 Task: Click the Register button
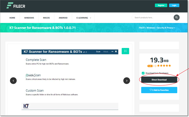pyautogui.click(x=161, y=5)
